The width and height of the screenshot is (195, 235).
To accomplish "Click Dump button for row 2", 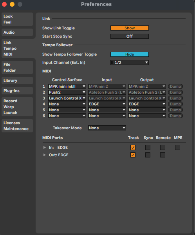I will (175, 92).
